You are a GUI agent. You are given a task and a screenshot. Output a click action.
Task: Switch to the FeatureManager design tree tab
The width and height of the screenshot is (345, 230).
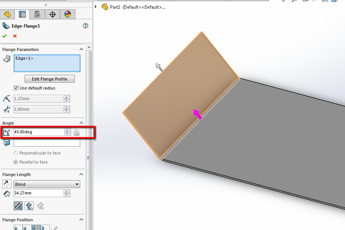coord(7,14)
